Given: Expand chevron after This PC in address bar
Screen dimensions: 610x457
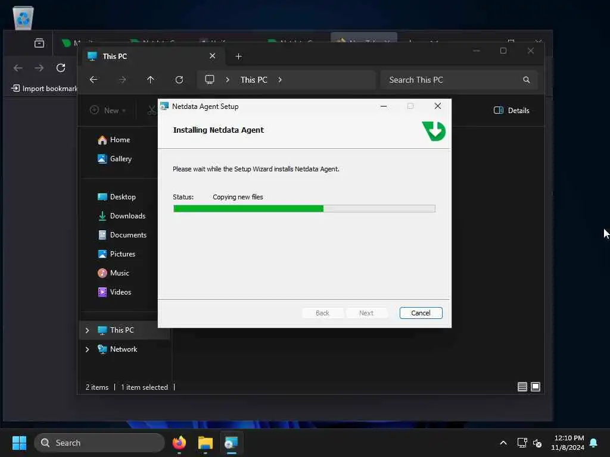Looking at the screenshot, I should coord(280,80).
